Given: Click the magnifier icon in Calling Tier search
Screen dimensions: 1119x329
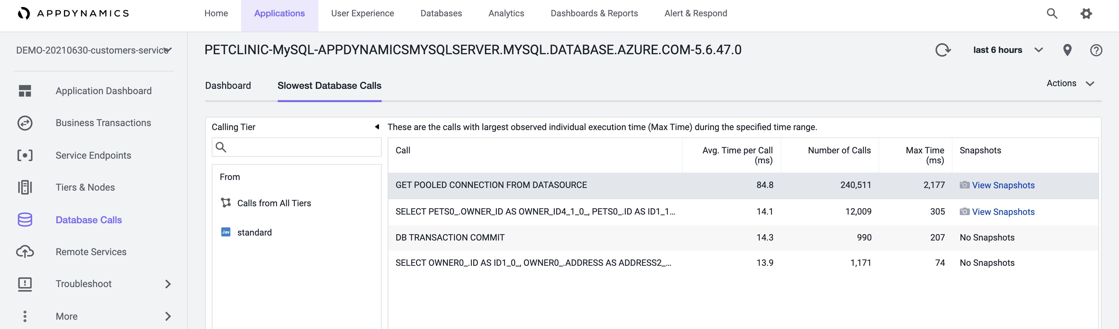Looking at the screenshot, I should point(221,147).
